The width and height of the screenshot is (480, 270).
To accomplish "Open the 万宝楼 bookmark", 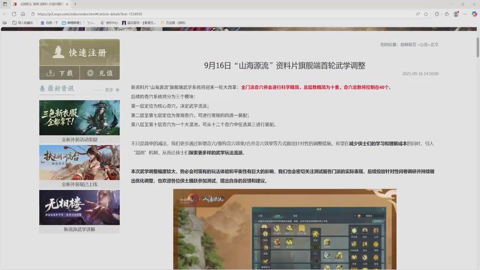I will pos(173,23).
